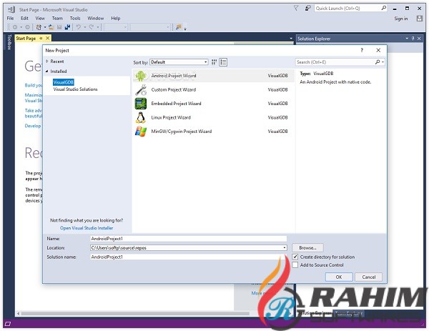429x331 pixels.
Task: Click the New Project toolbar icon
Action: pyautogui.click(x=39, y=27)
